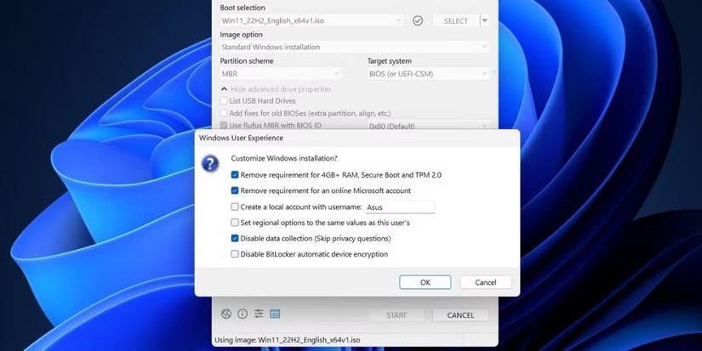Open the Partition scheme MBR dropdown

point(281,74)
